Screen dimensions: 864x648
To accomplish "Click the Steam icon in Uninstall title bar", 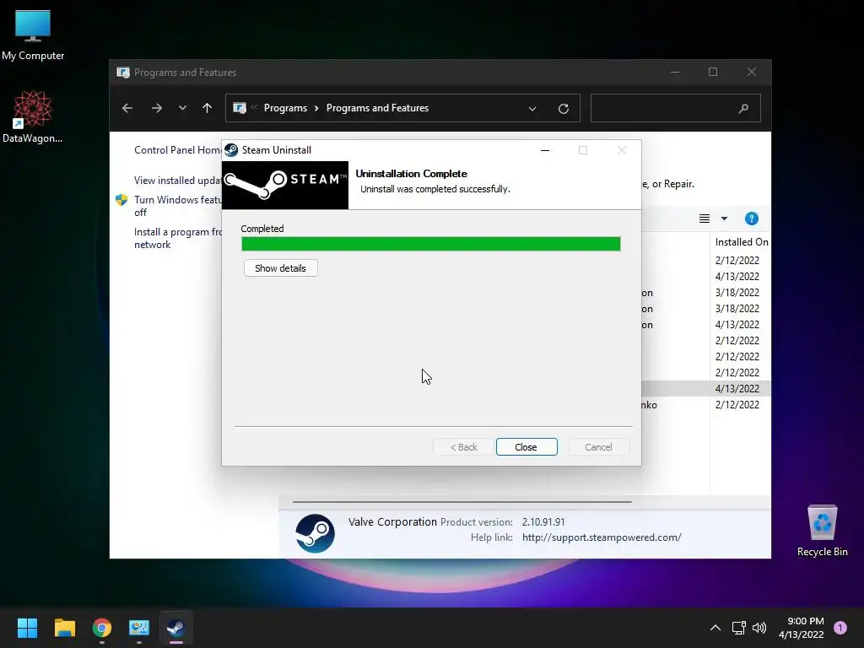I will pyautogui.click(x=231, y=150).
